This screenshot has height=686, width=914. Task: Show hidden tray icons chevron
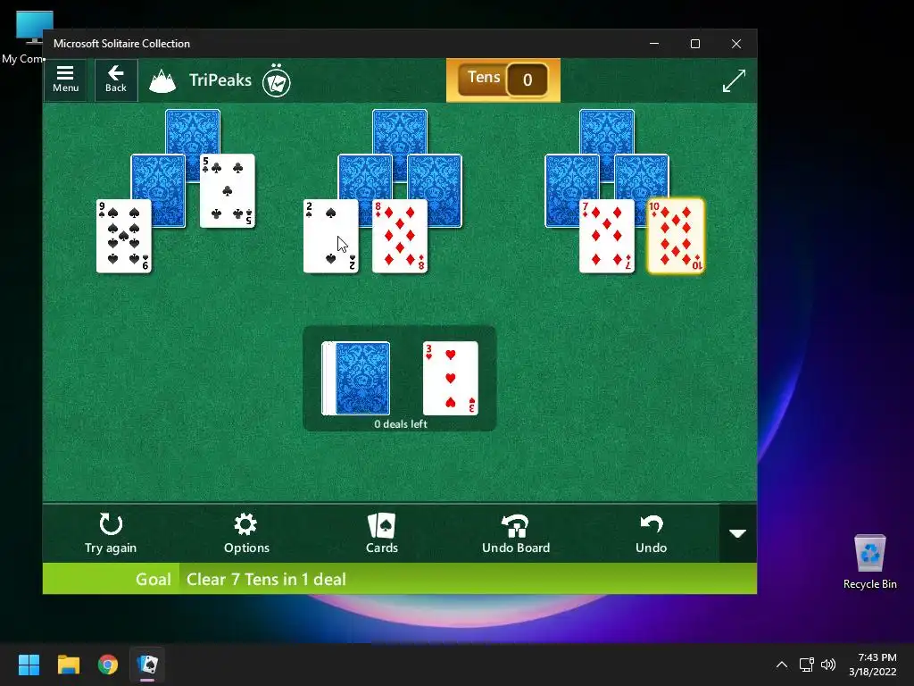pos(782,665)
